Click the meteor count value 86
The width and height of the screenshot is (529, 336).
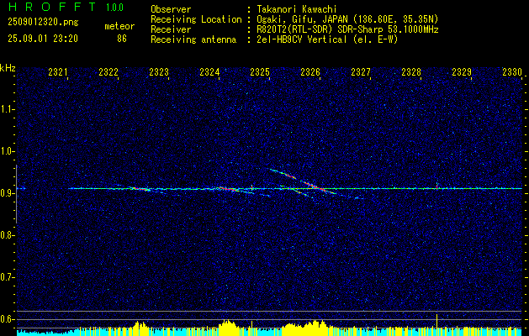[122, 39]
